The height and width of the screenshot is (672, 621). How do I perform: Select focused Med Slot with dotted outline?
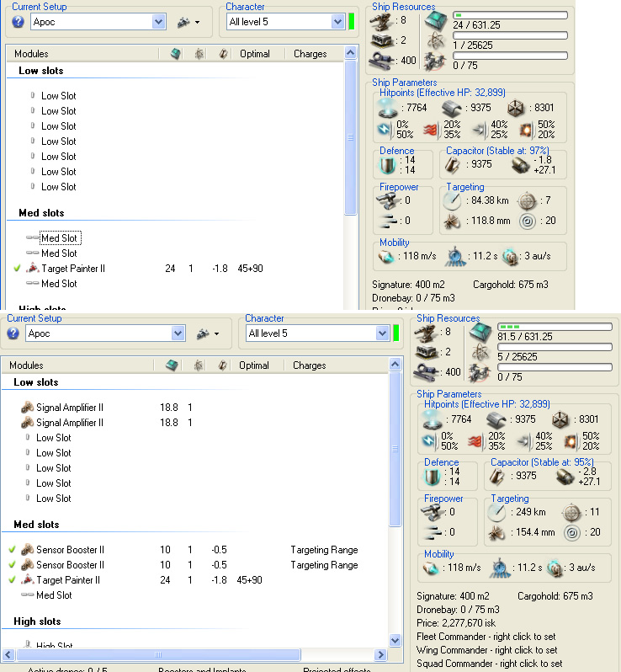[x=61, y=237]
